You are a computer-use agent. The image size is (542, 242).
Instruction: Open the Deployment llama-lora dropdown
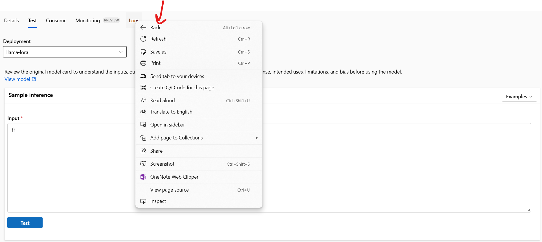tap(65, 52)
